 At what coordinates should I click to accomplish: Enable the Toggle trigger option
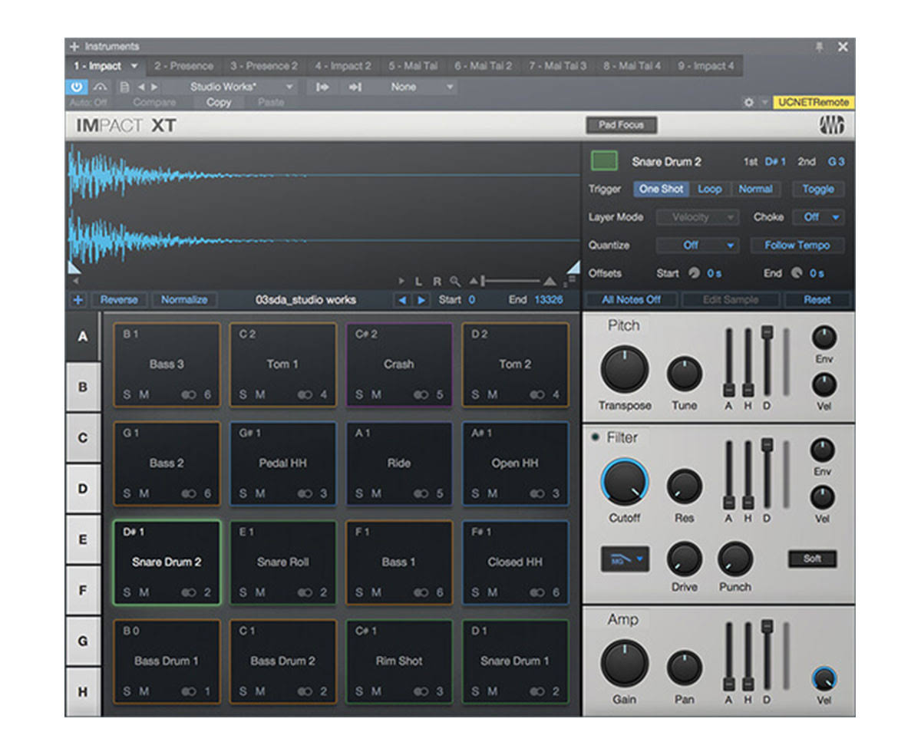818,189
